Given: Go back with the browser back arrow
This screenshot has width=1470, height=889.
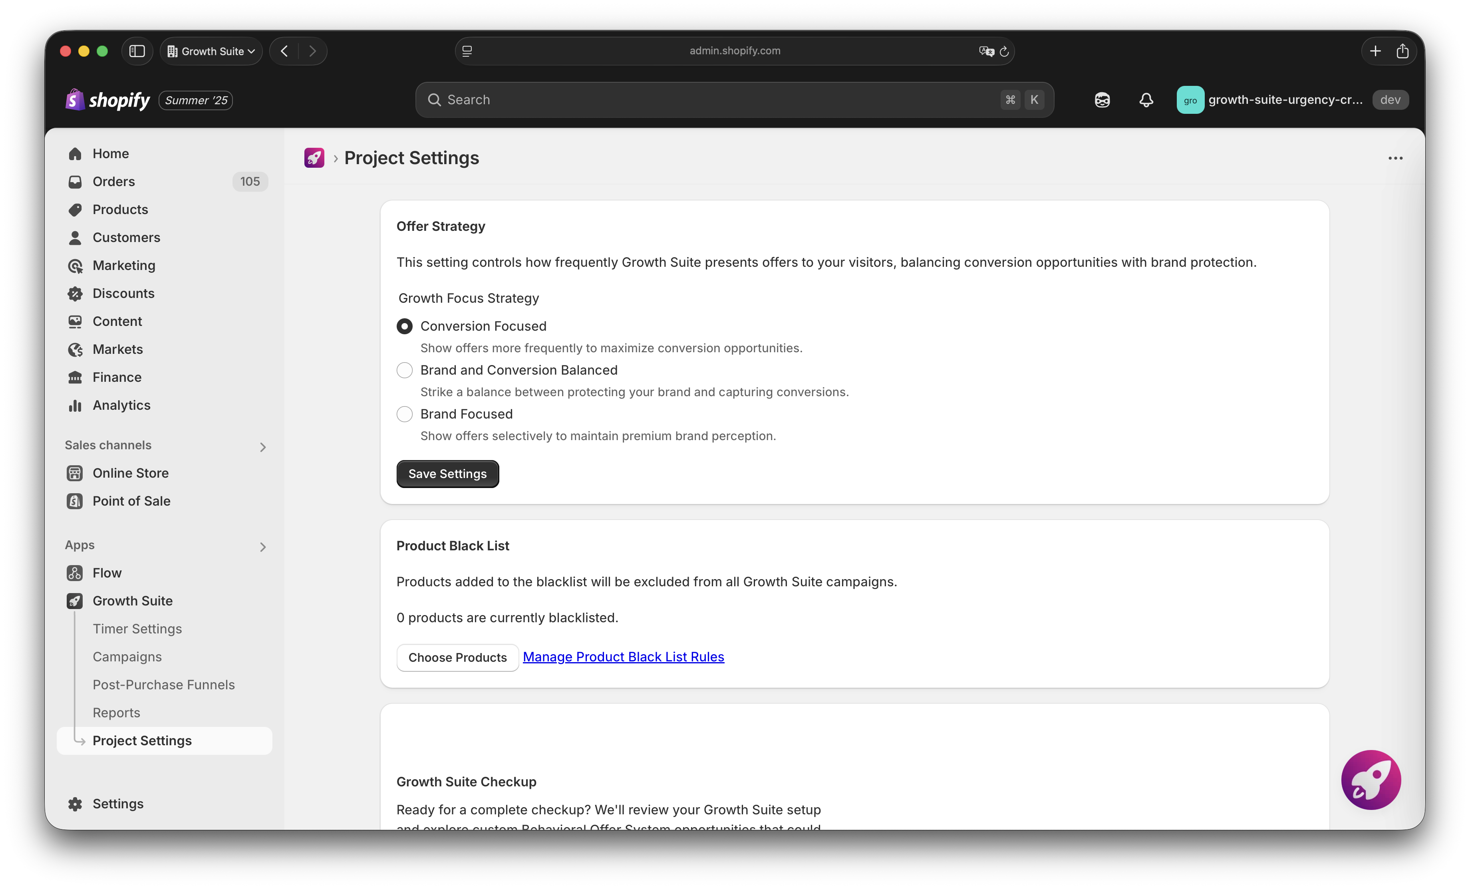Looking at the screenshot, I should 284,51.
